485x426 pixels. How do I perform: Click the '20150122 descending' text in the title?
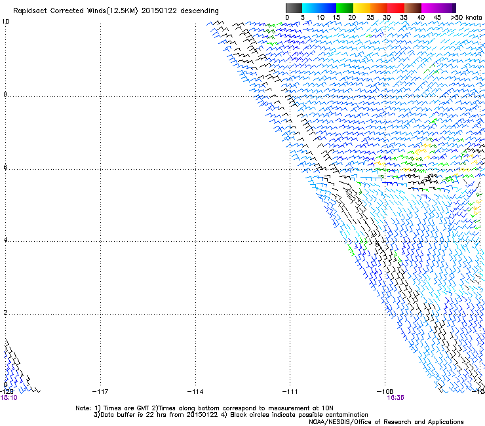click(180, 11)
